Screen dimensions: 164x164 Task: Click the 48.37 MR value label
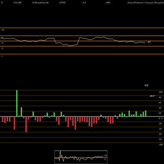click(x=153, y=96)
